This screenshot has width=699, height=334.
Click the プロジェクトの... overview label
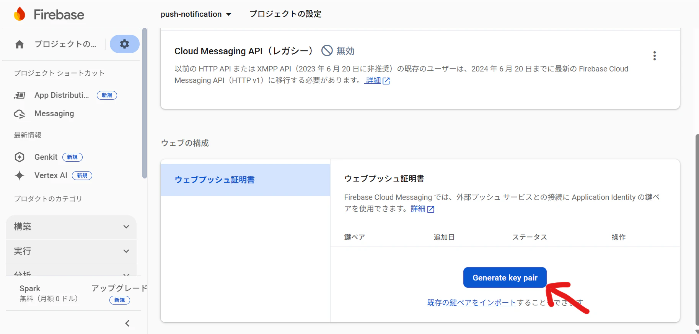[65, 44]
